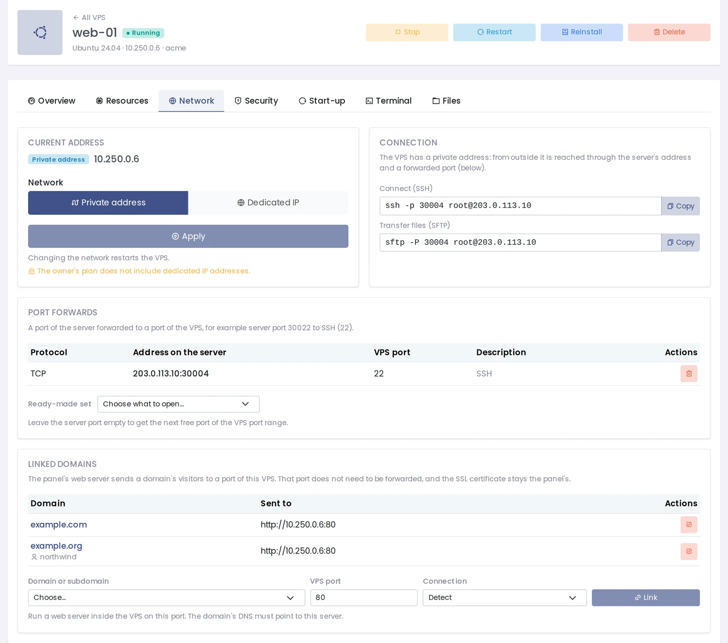Open the Terminal tab
Screen dimensions: 728x643
(x=389, y=101)
